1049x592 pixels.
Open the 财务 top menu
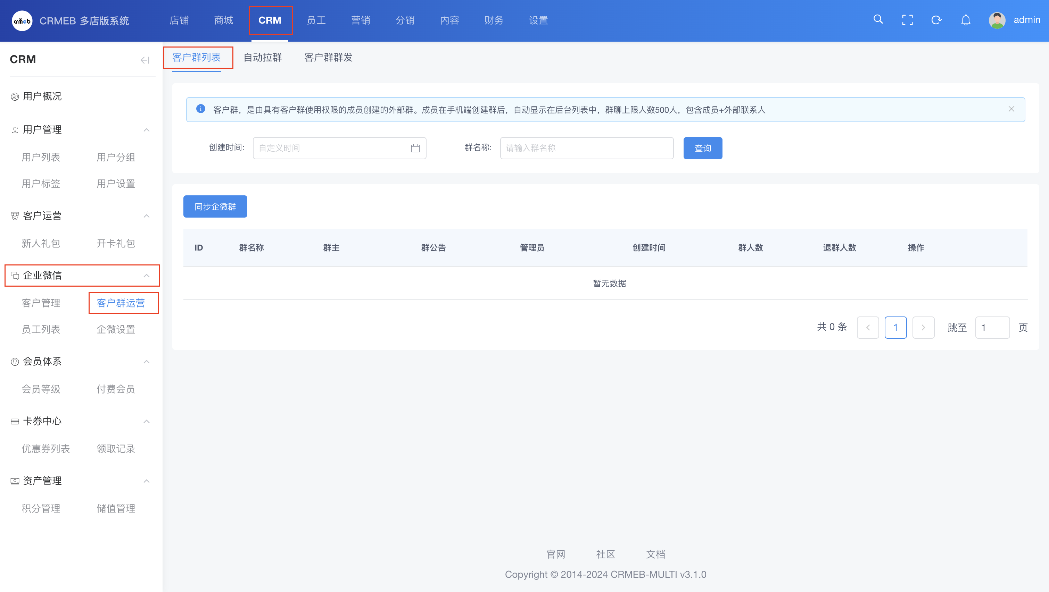click(x=494, y=20)
